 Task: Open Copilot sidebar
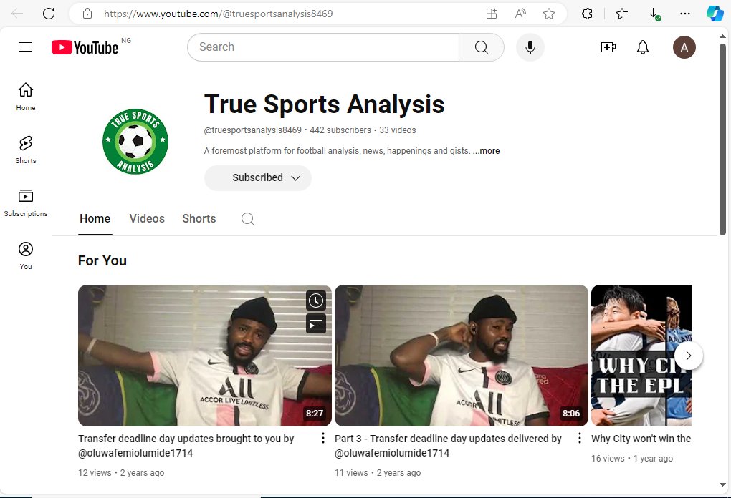[x=715, y=14]
